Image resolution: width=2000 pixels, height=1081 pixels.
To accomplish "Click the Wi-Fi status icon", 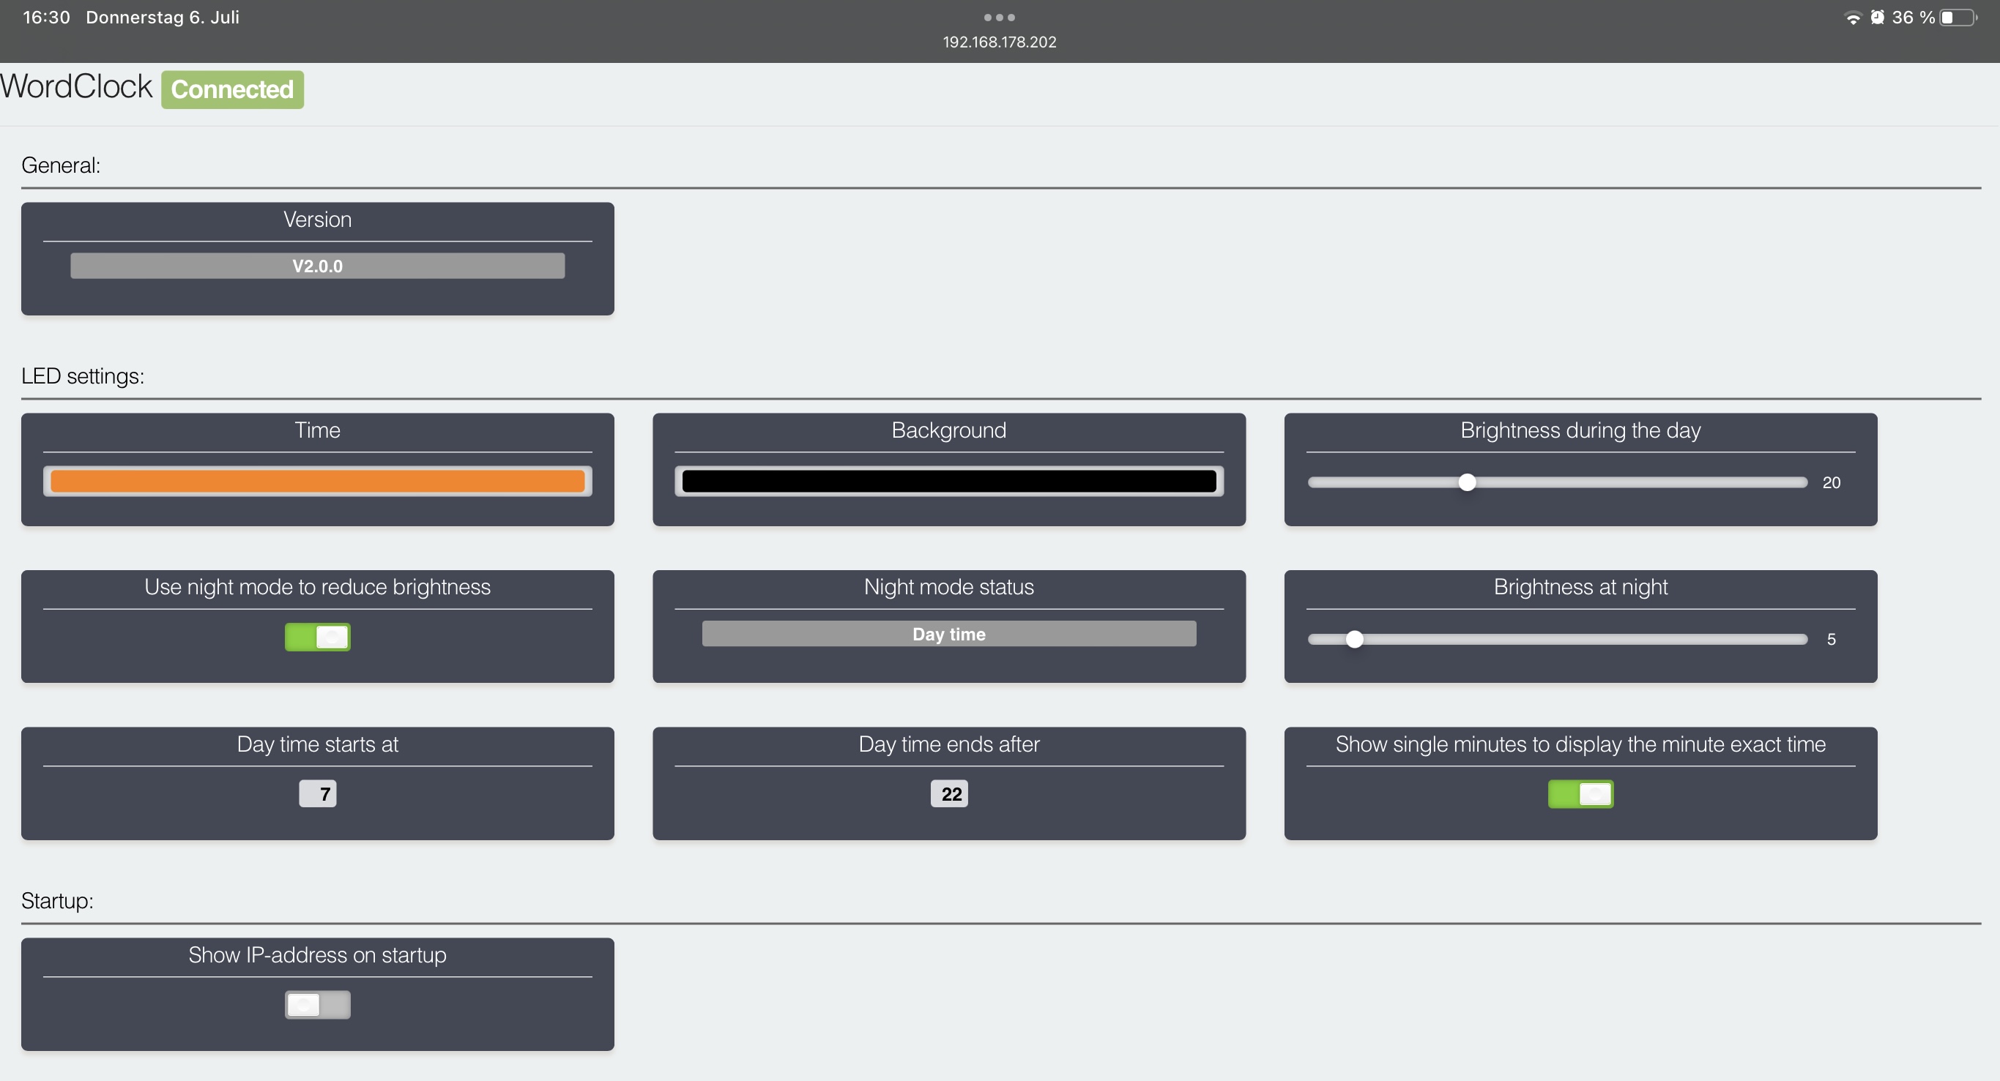I will (1853, 18).
